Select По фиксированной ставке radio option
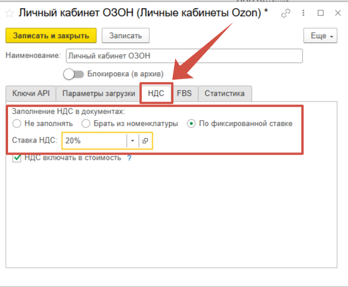Viewport: 348px width, 287px height. coord(191,124)
